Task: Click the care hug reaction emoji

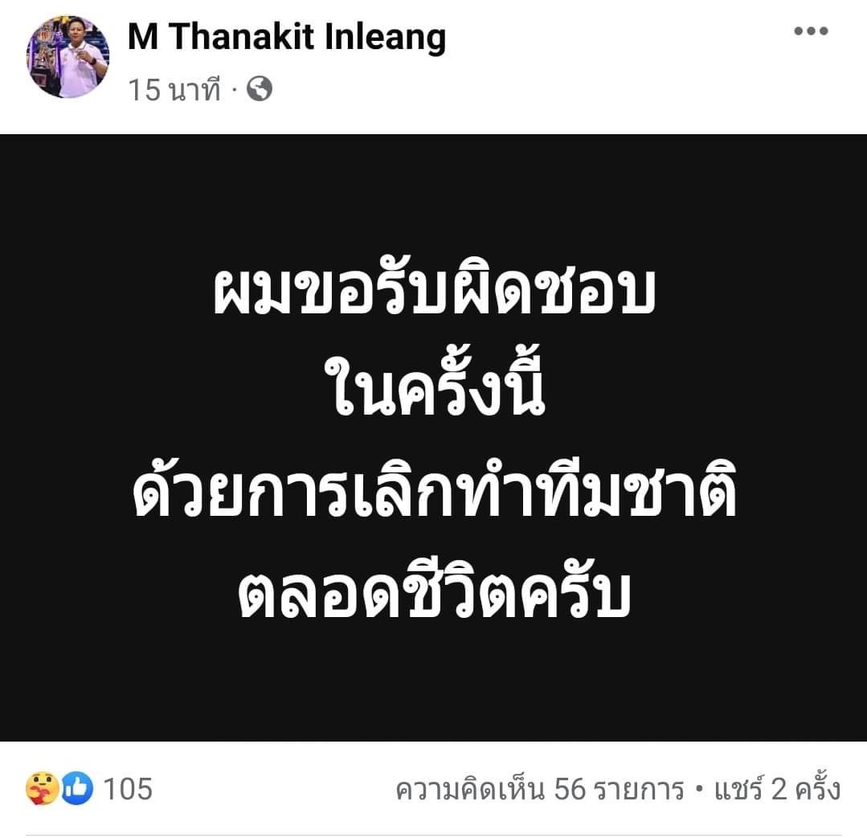Action: coord(42,788)
